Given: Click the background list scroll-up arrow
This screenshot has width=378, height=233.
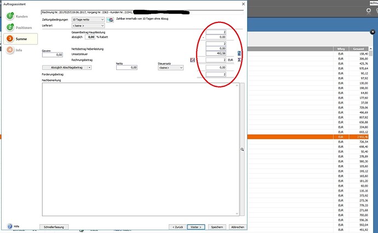Looking at the screenshot, I should (x=371, y=49).
